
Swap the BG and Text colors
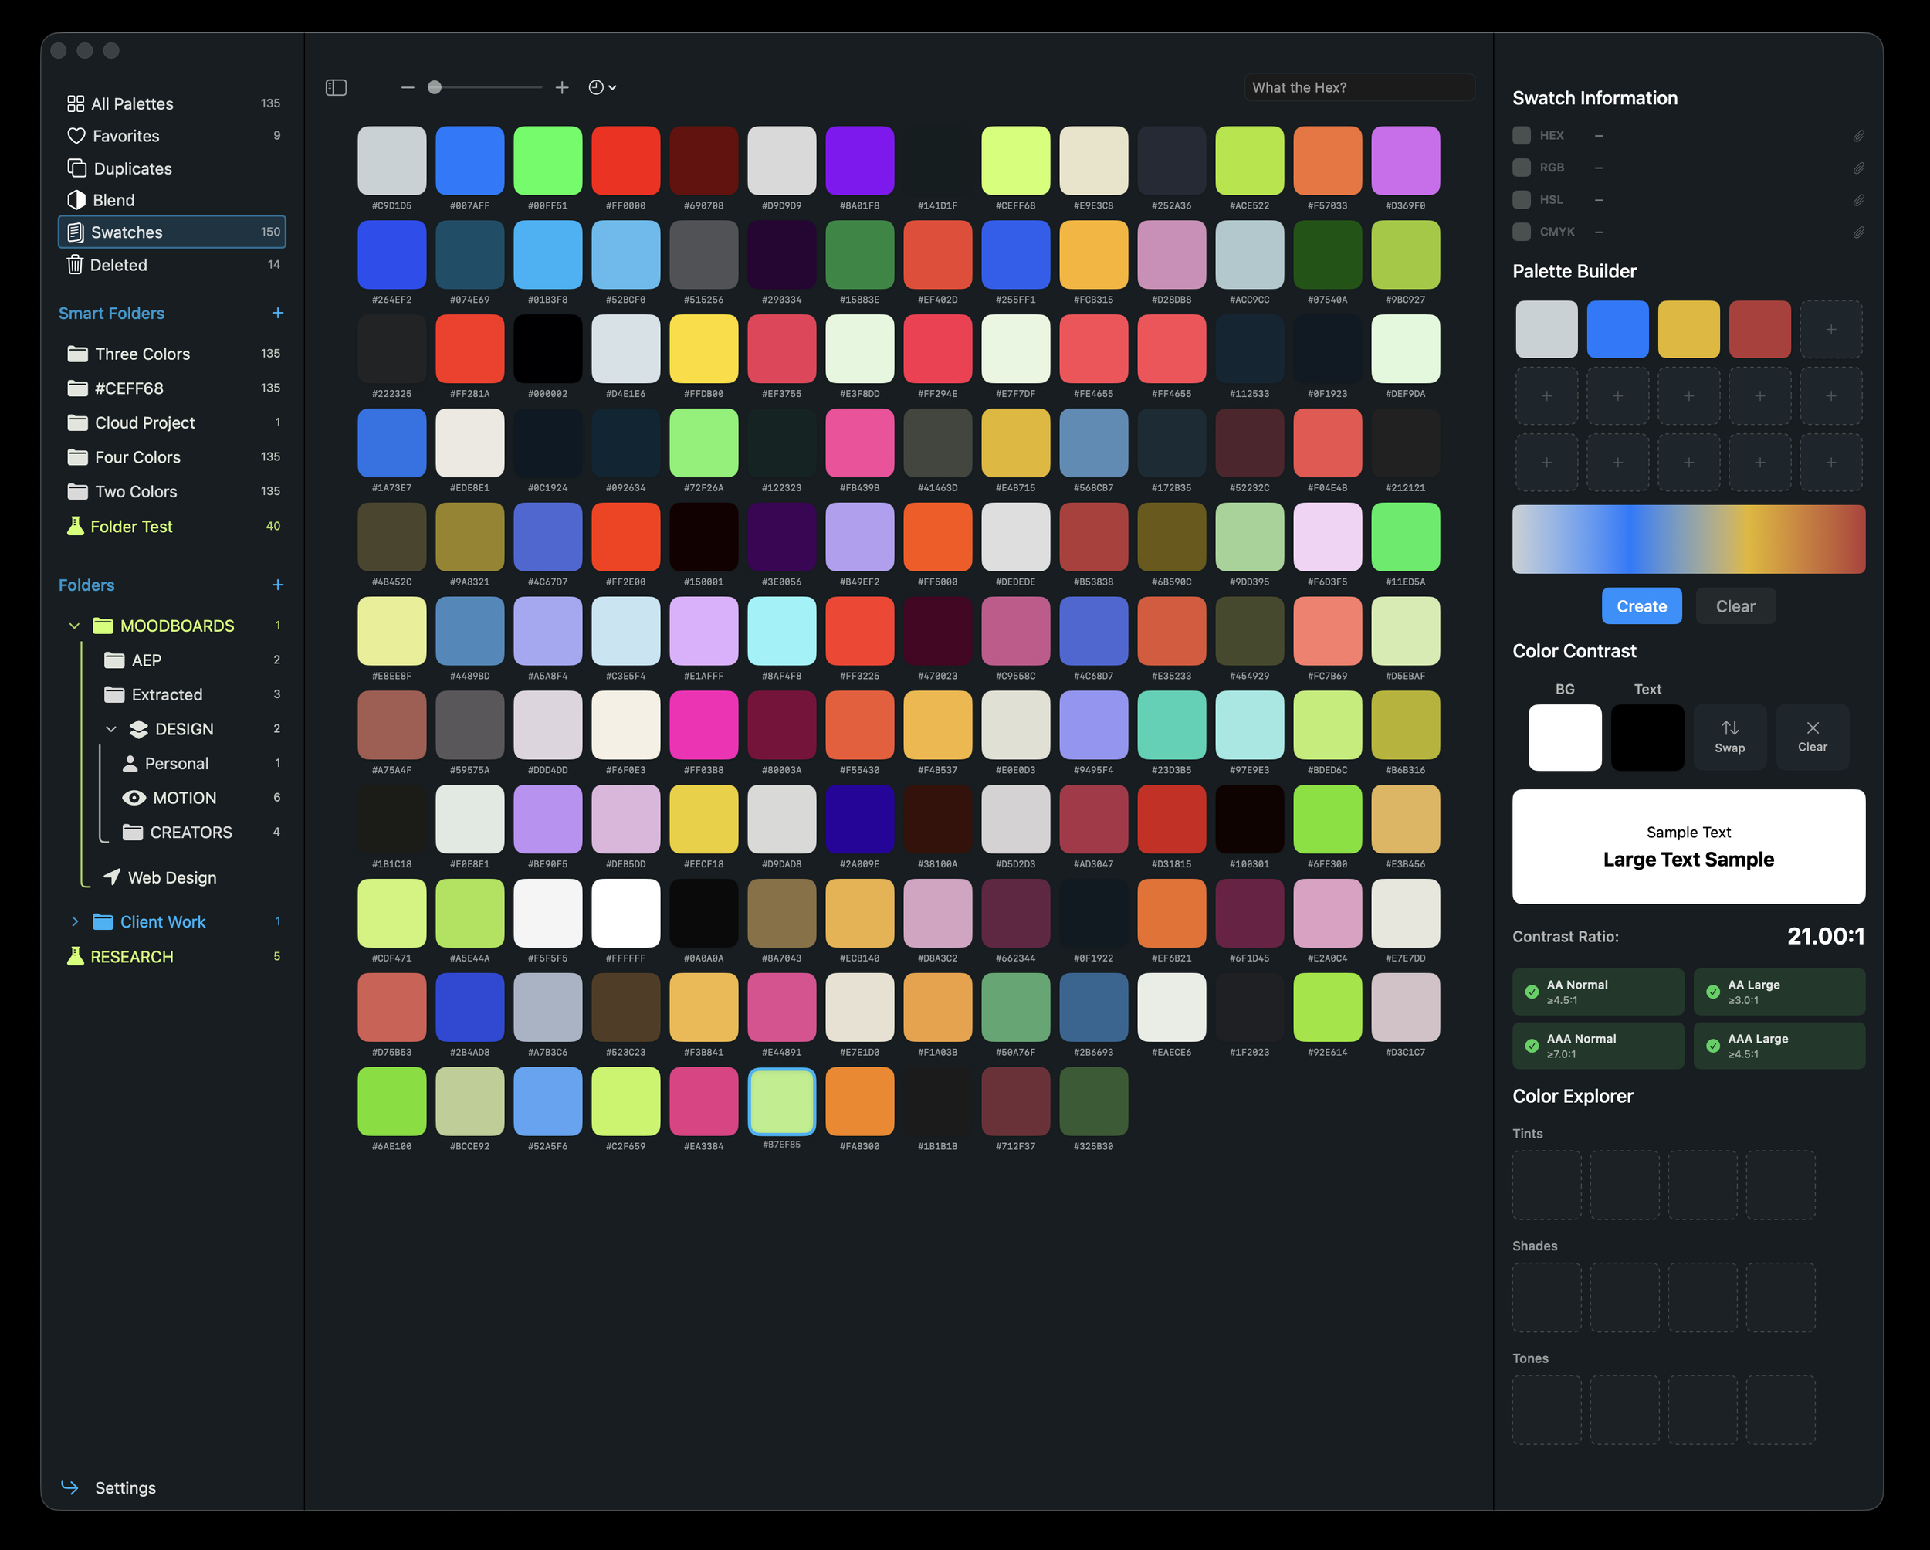(x=1729, y=736)
